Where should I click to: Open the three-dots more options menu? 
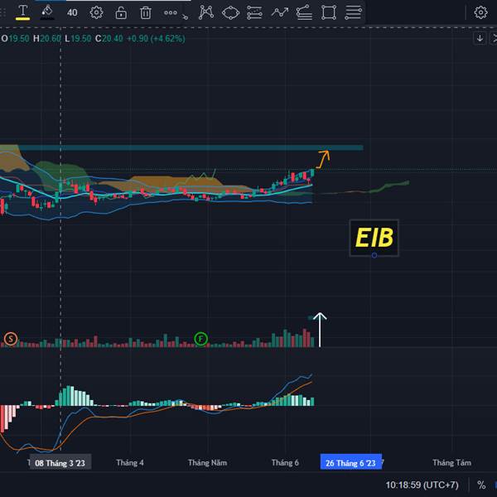170,12
